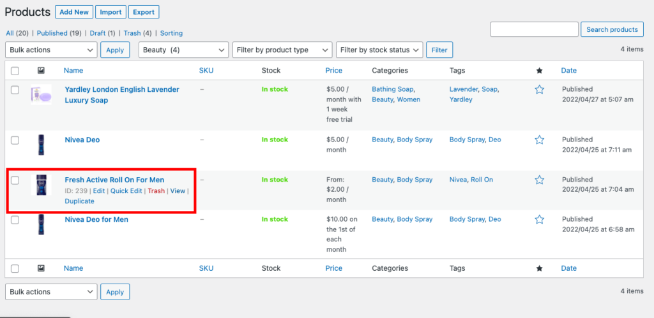Screen dimensions: 654x318
Task: Open Beauty (4) category filter dropdown
Action: [183, 50]
